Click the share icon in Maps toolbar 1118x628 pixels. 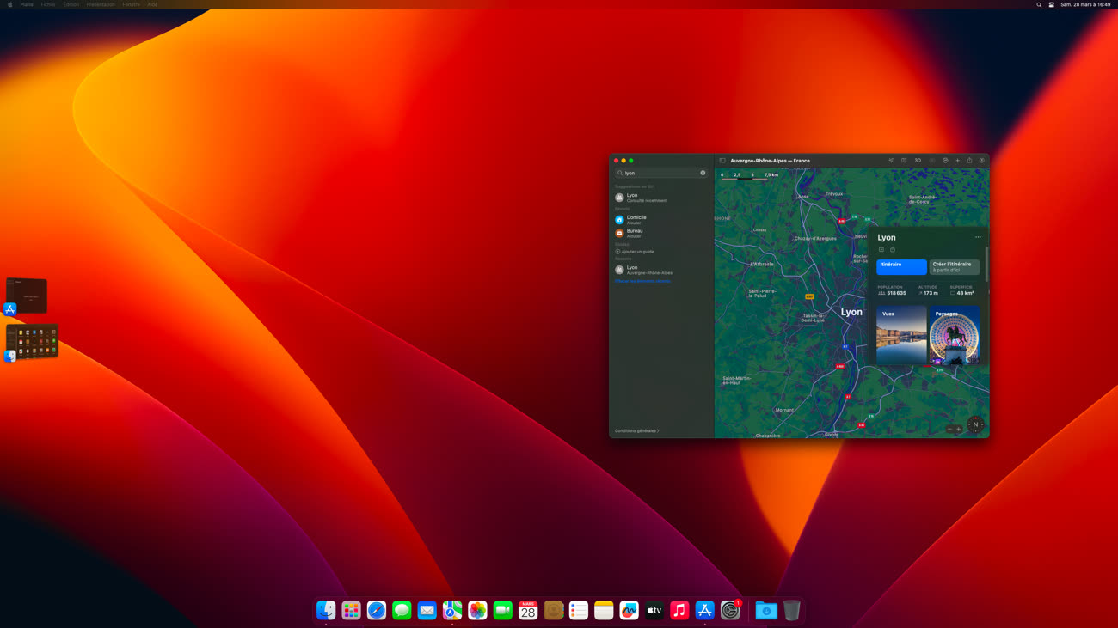tap(969, 161)
